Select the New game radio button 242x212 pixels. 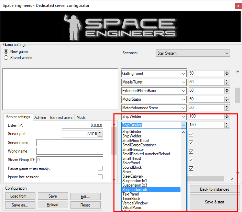click(x=6, y=52)
